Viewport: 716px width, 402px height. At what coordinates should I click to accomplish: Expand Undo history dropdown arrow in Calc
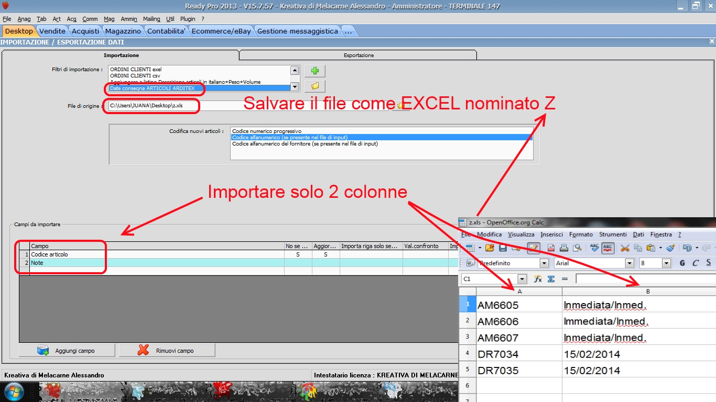697,248
